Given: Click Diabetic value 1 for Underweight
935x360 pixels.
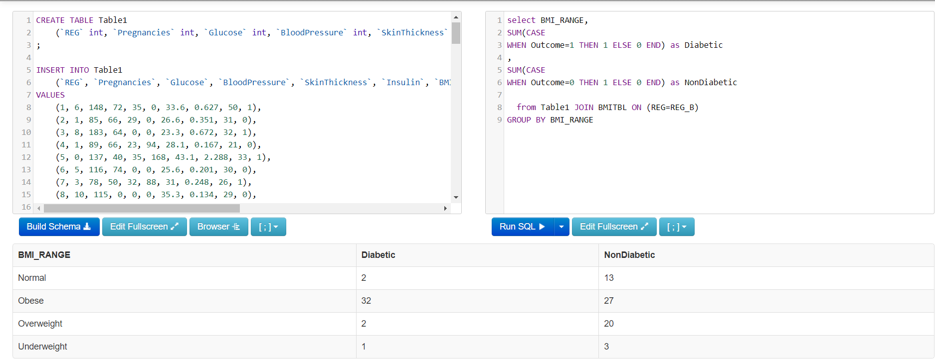Looking at the screenshot, I should (x=364, y=347).
